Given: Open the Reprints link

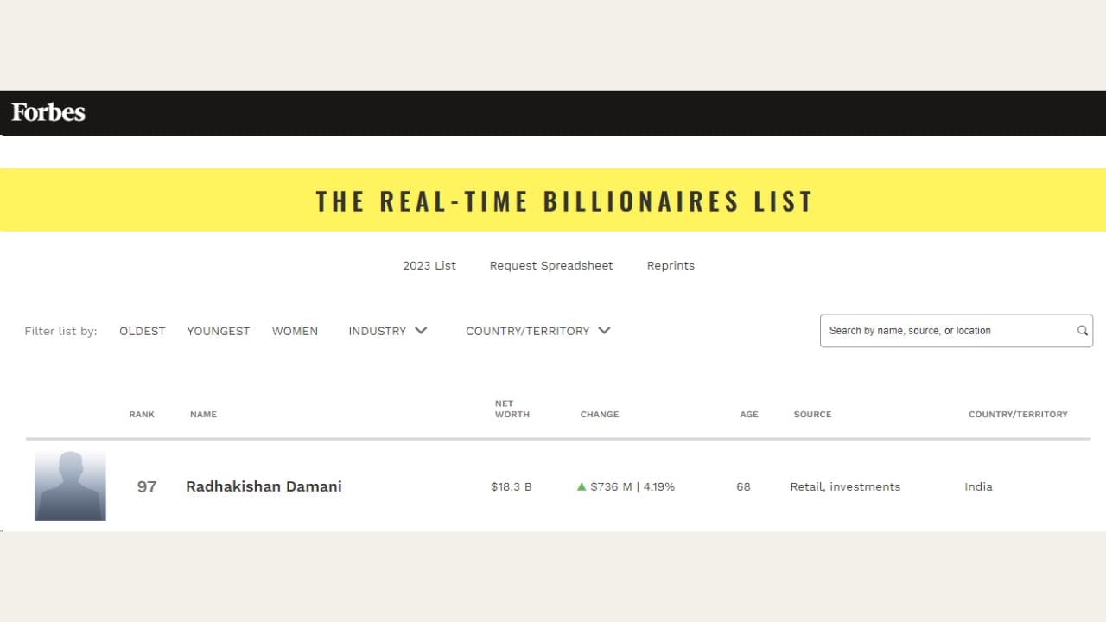Looking at the screenshot, I should [671, 265].
